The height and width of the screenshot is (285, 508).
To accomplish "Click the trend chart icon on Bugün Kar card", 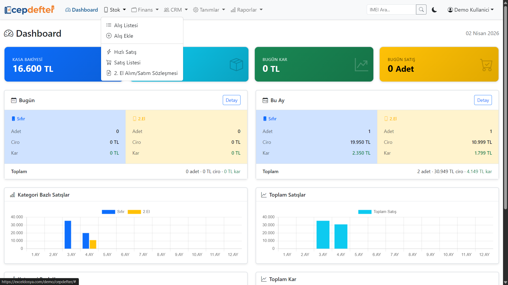I will coord(361,65).
